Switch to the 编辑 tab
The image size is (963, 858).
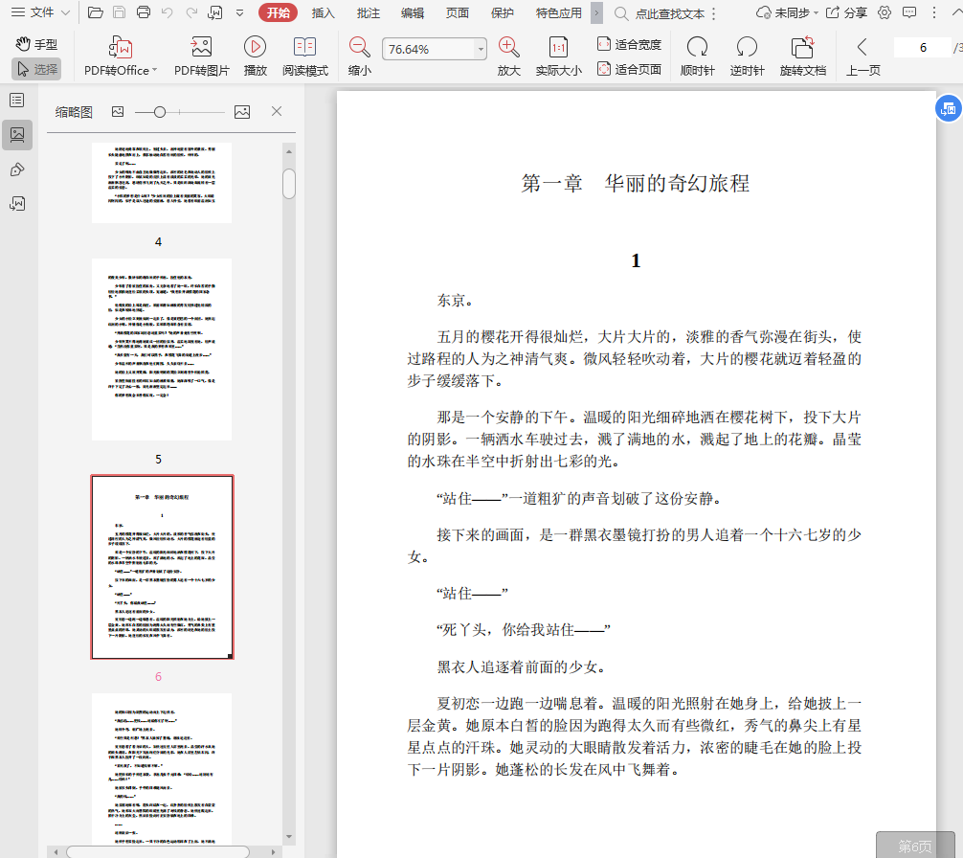413,12
